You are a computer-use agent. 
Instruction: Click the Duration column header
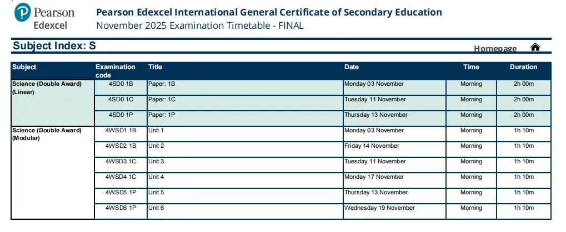click(x=523, y=67)
